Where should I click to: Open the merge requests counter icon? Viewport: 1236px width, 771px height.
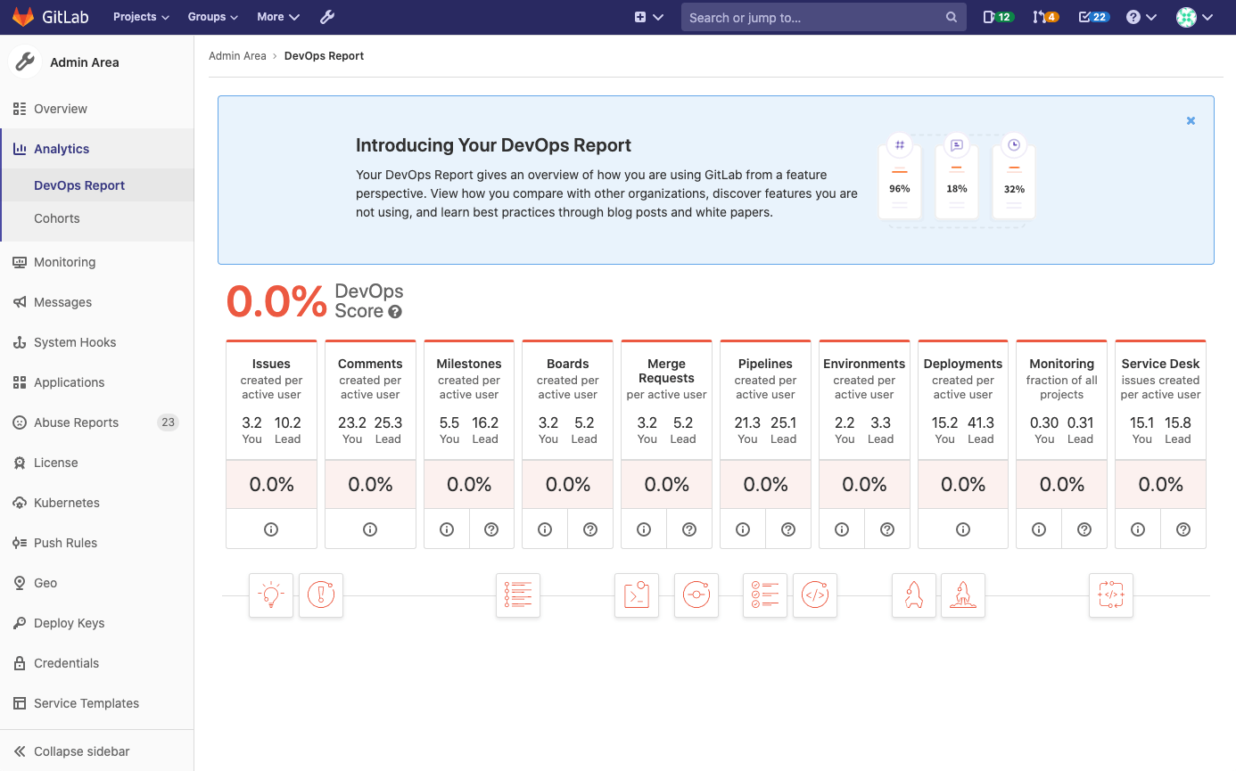click(1045, 17)
